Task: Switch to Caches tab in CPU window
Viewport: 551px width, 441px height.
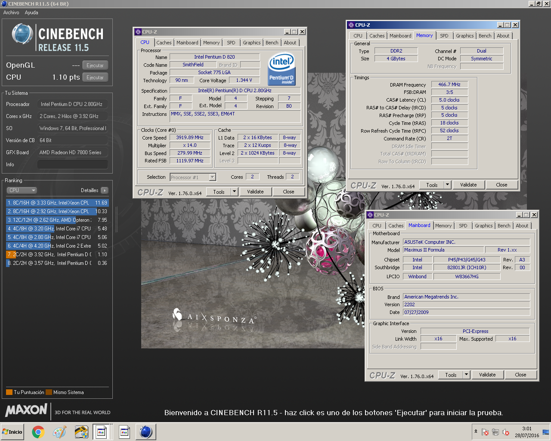Action: 164,43
